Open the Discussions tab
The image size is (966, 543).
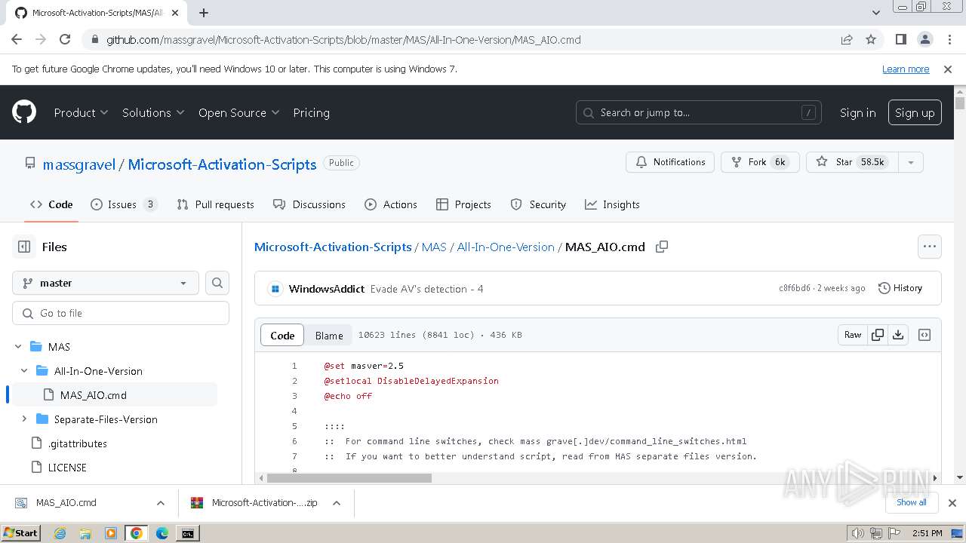click(x=309, y=204)
